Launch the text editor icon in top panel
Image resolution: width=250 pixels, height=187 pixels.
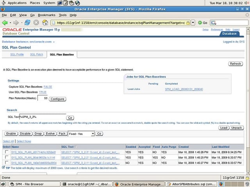pos(66,3)
